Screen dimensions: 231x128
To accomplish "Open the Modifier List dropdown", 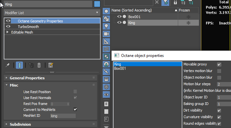I will [x=52, y=13].
